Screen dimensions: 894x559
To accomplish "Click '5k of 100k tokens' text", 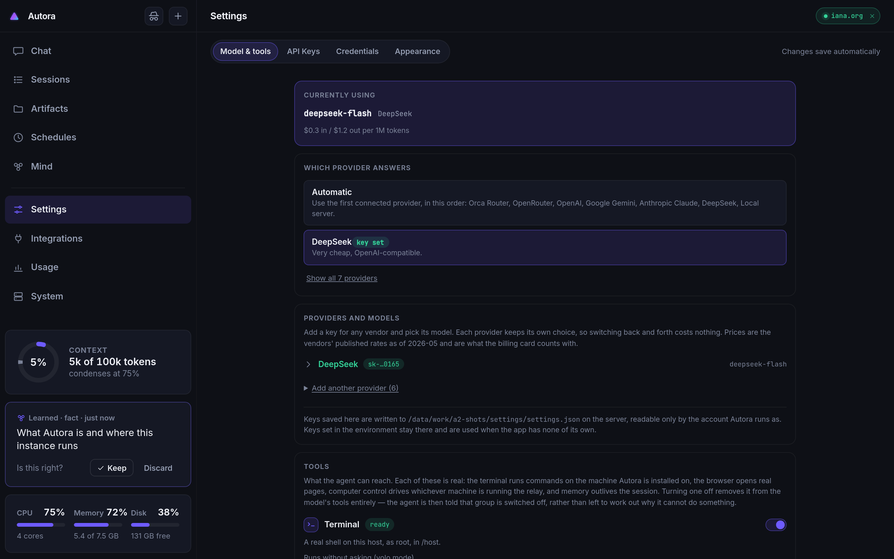I will pyautogui.click(x=112, y=361).
